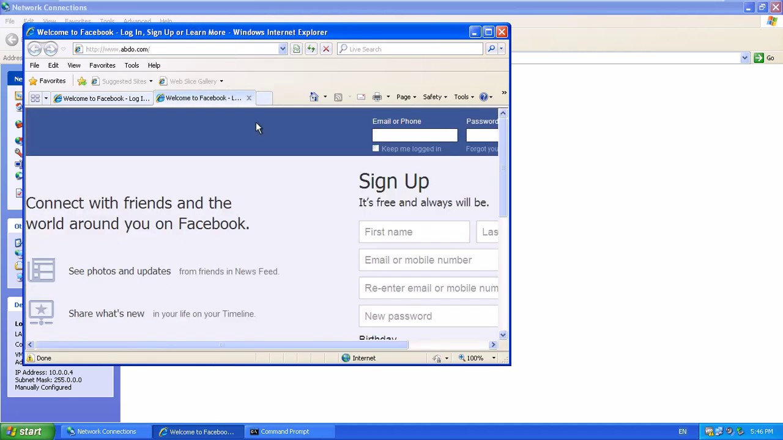The width and height of the screenshot is (783, 440).
Task: Click the Internet security zone indicator
Action: pos(359,358)
